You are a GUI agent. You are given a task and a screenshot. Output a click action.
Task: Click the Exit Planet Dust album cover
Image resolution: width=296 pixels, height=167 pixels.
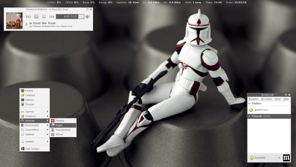coord(14,21)
